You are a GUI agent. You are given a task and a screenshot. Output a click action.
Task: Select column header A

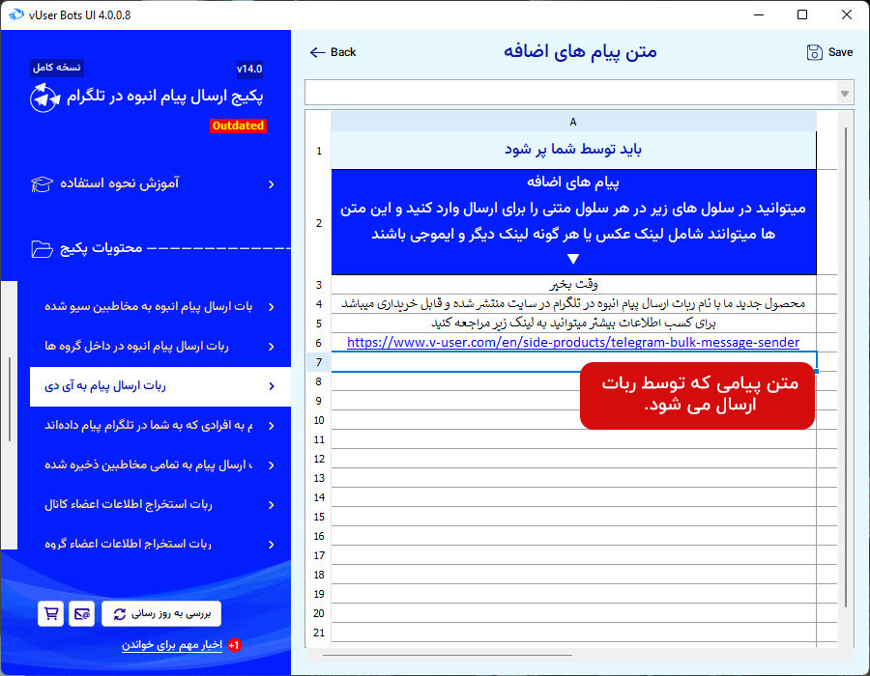pos(573,122)
